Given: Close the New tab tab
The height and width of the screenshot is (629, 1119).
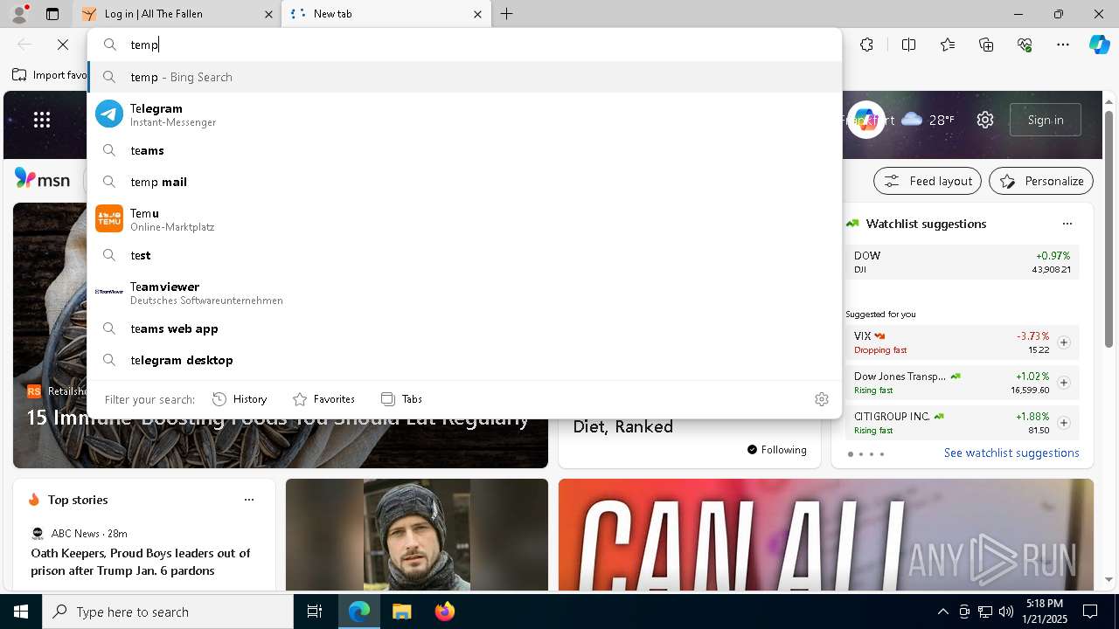Looking at the screenshot, I should pyautogui.click(x=477, y=14).
